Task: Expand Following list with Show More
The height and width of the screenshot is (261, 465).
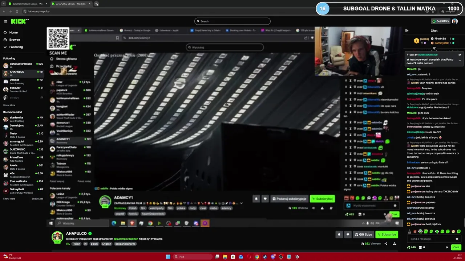Action: (9, 105)
